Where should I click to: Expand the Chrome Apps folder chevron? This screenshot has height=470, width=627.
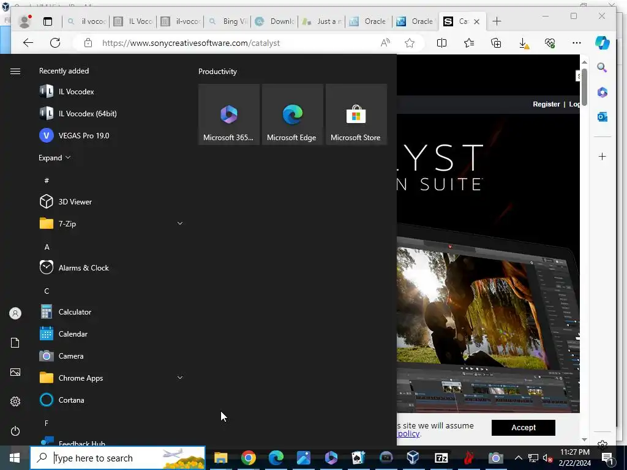pyautogui.click(x=180, y=378)
